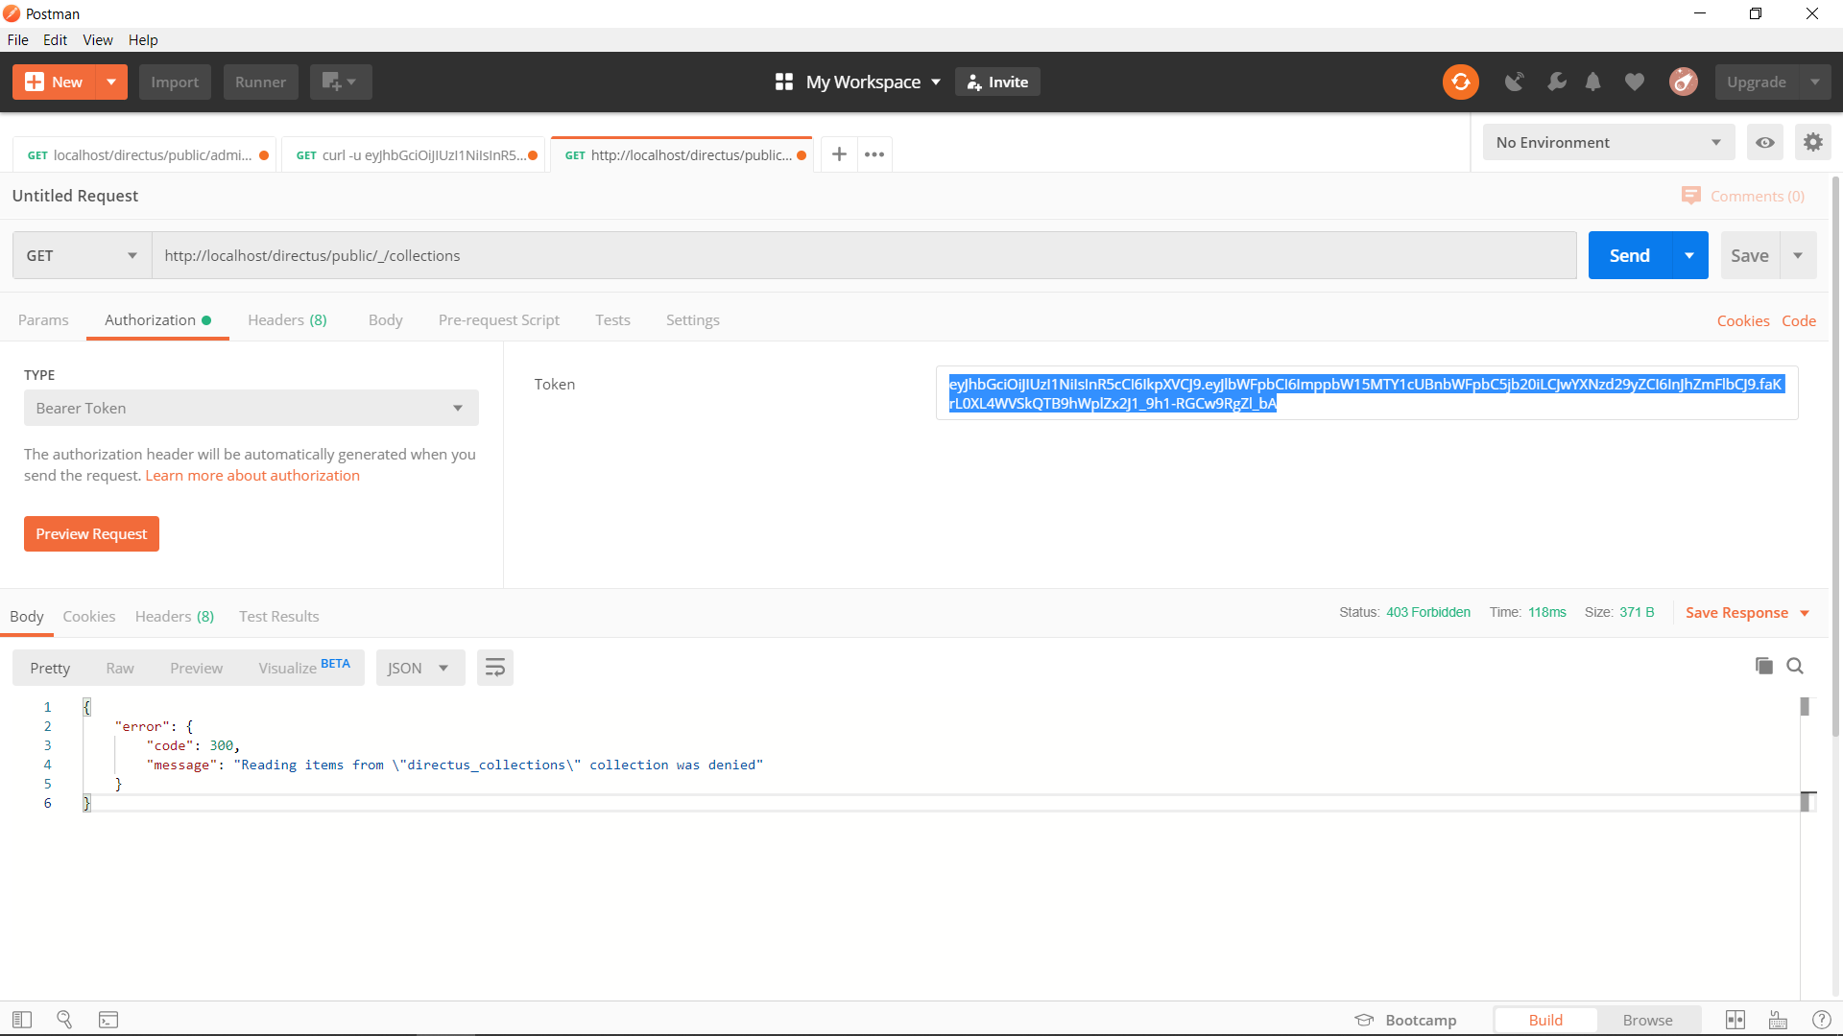Viewport: 1843px width, 1036px height.
Task: Open the Bearer Token type dropdown
Action: [250, 407]
